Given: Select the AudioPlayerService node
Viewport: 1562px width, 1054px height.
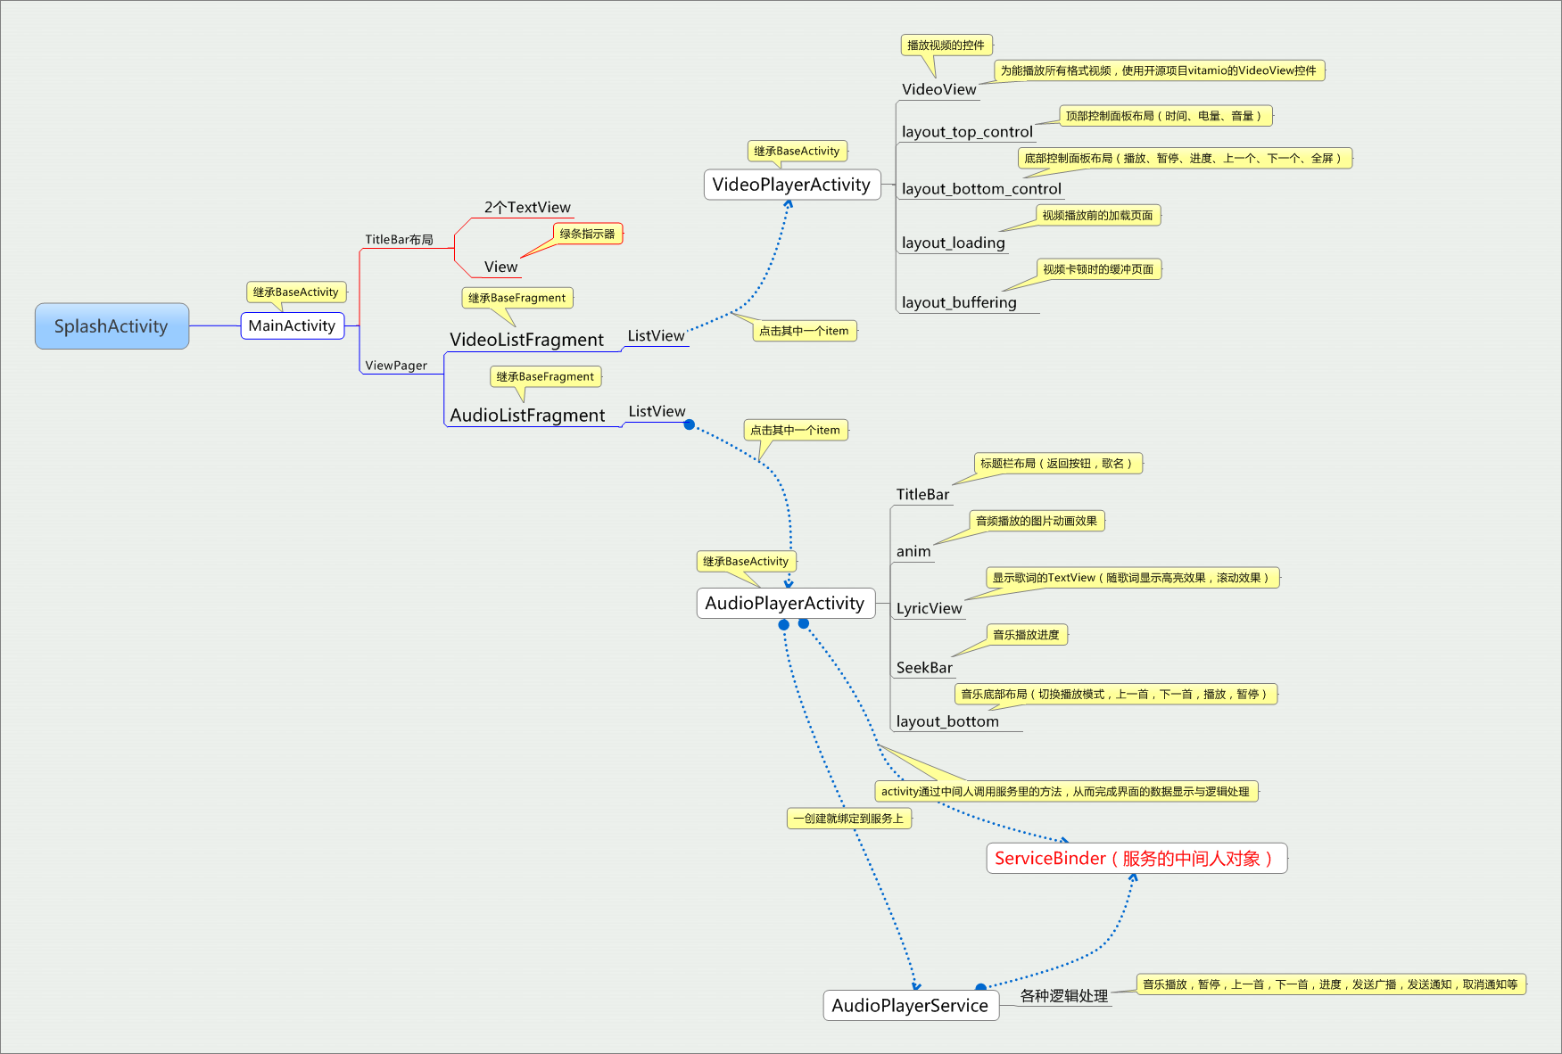Looking at the screenshot, I should [x=911, y=1005].
